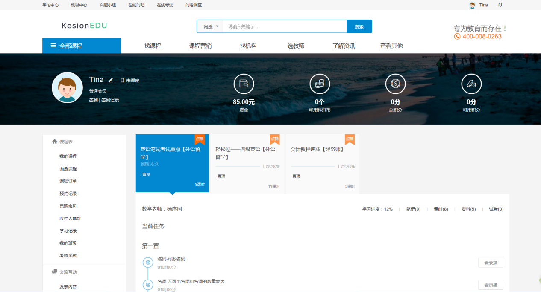Screen dimensions: 541x292
Task: Click the keyword search input field
Action: coord(285,26)
